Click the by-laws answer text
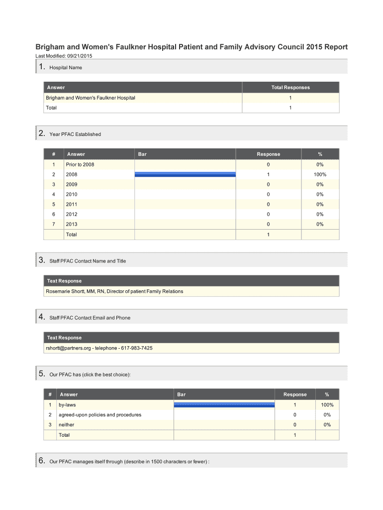This screenshot has height=510, width=383. (x=67, y=405)
